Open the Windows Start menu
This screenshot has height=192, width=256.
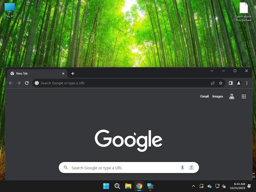point(106,186)
